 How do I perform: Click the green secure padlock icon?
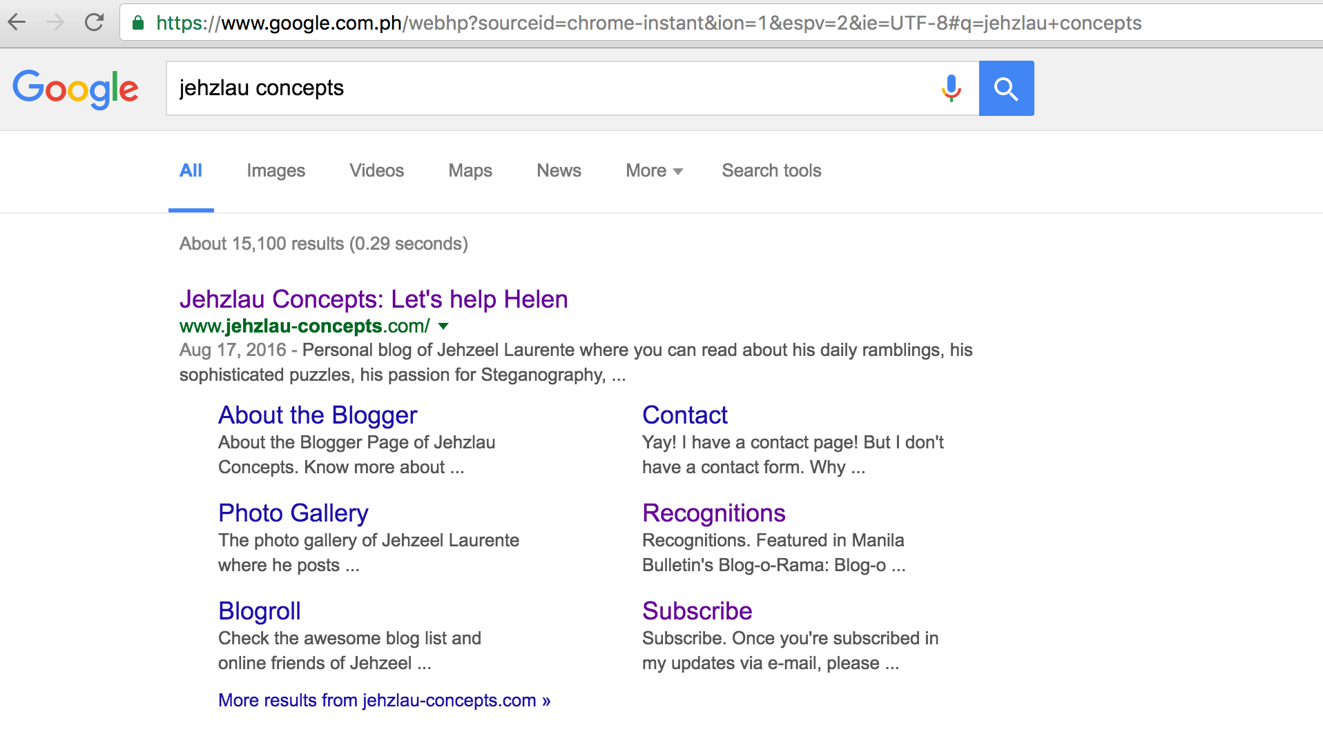tap(138, 23)
